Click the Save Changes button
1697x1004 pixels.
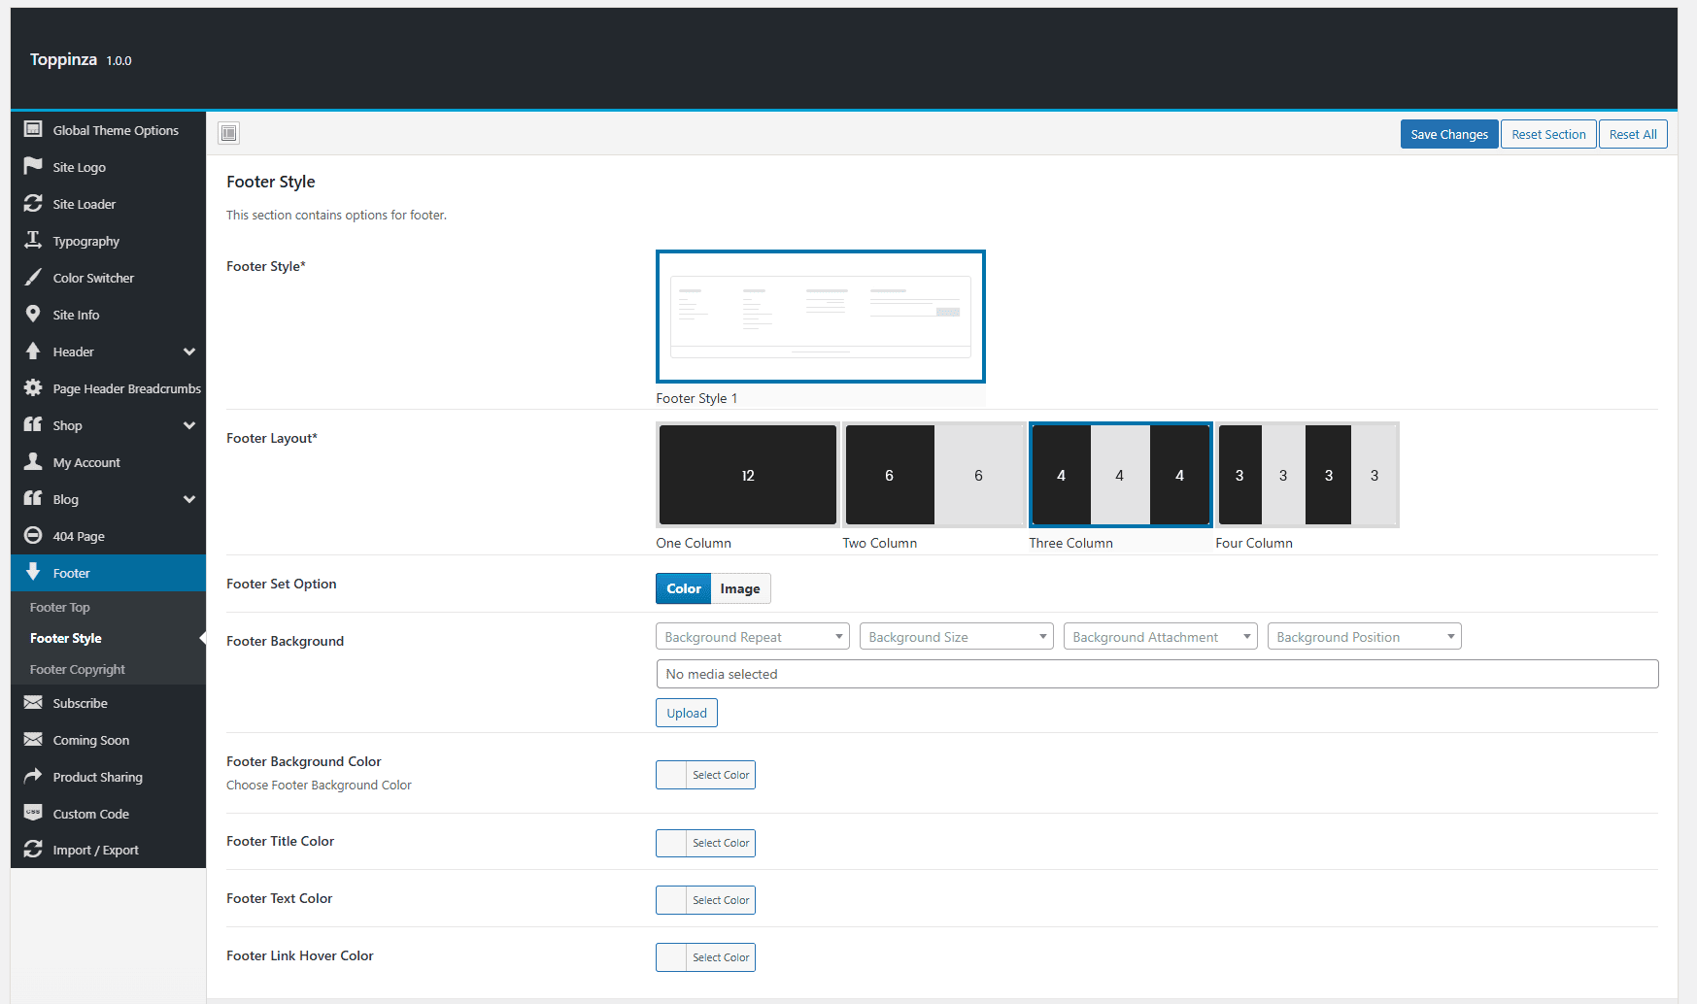pos(1449,134)
